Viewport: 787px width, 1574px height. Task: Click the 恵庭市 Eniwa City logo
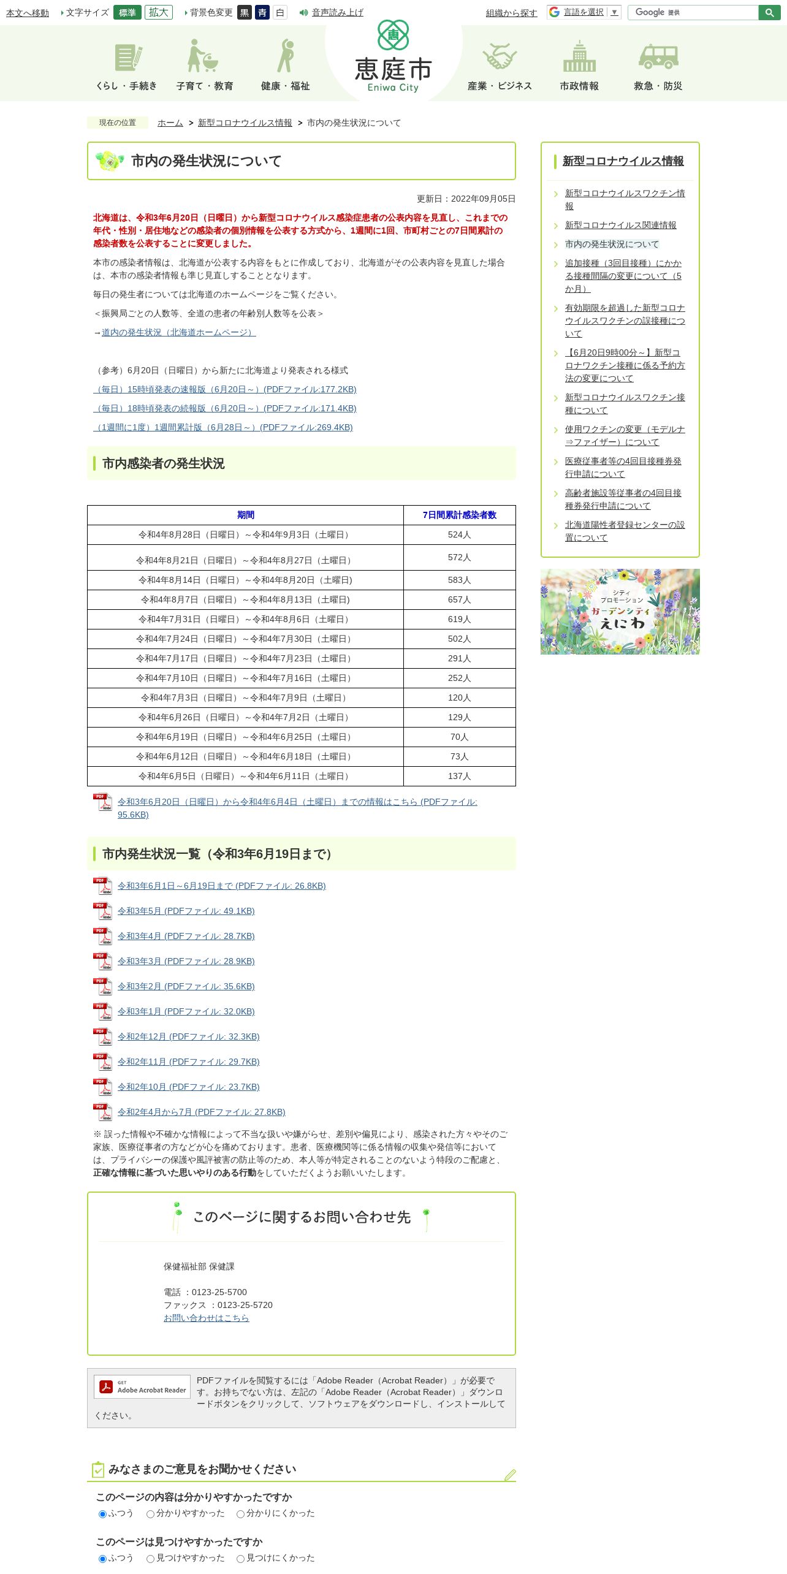pyautogui.click(x=393, y=56)
